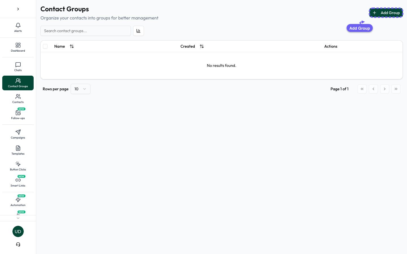Open Chats from the sidebar

tap(18, 67)
